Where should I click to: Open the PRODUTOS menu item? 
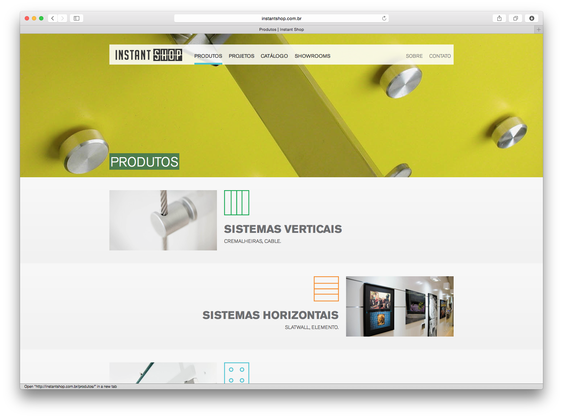click(x=208, y=56)
